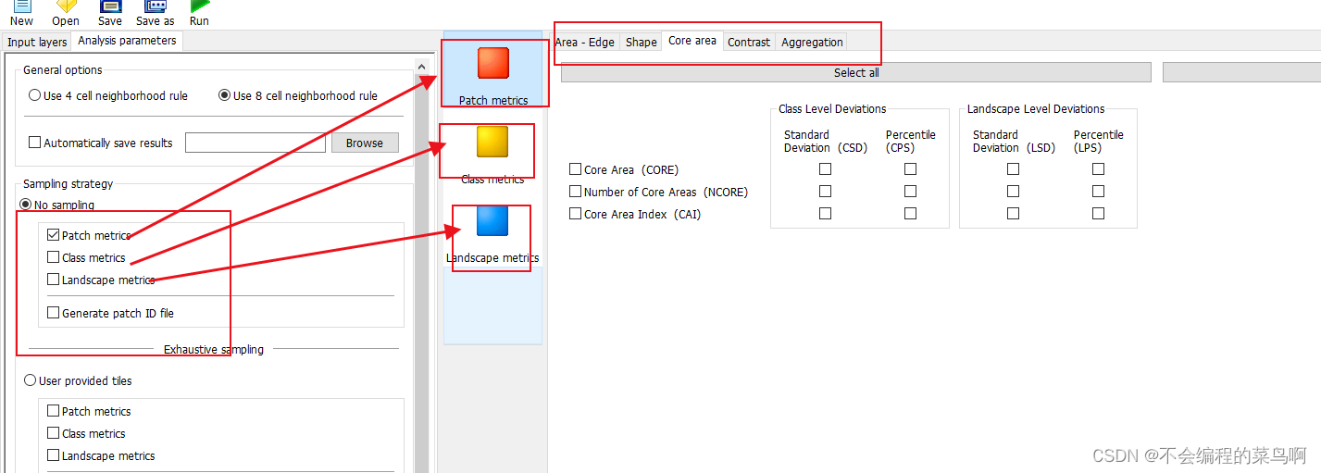
Task: Open the Analysis parameters tab
Action: 127,41
